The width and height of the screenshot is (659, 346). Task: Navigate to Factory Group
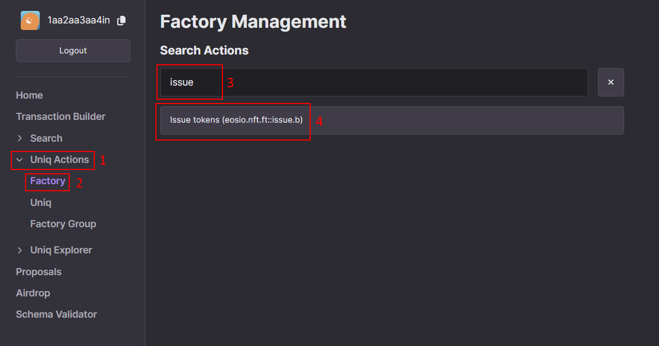point(63,224)
